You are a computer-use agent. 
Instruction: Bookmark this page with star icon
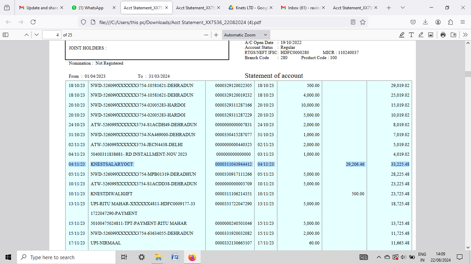[x=363, y=22]
